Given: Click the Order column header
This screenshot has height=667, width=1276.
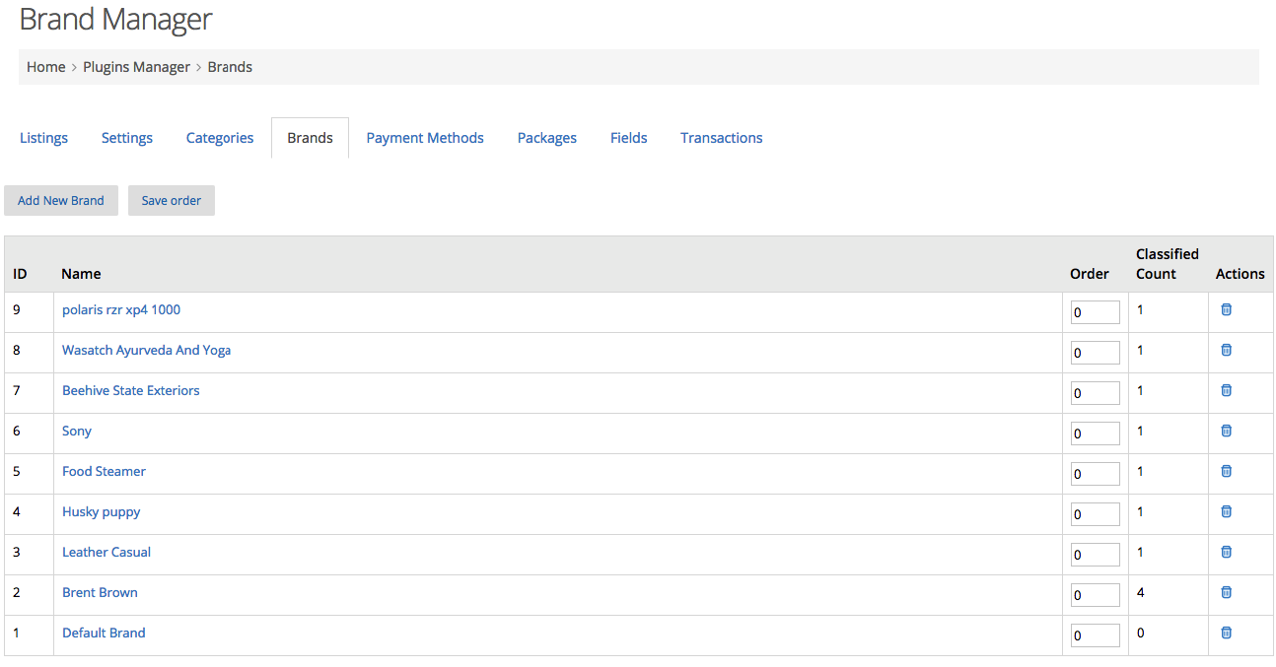Looking at the screenshot, I should tap(1090, 274).
